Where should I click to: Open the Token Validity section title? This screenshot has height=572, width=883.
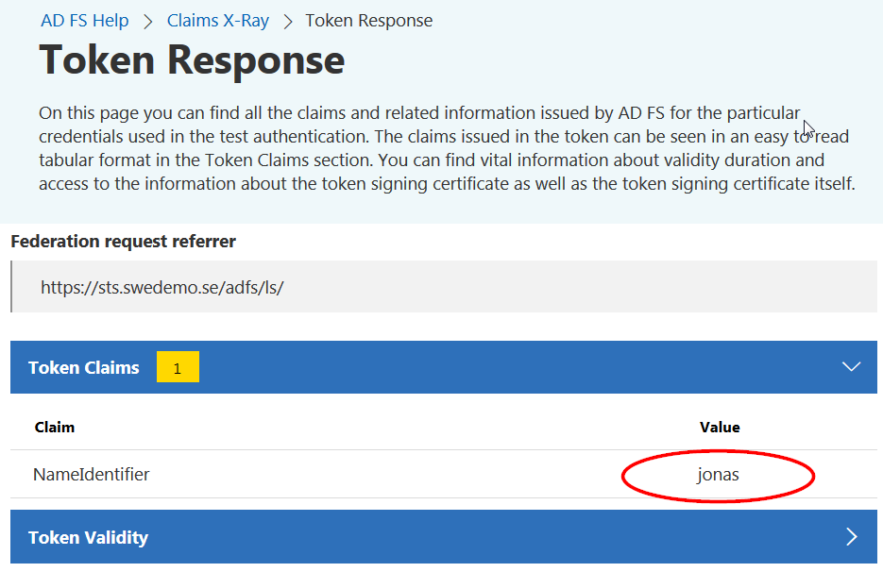pos(88,538)
